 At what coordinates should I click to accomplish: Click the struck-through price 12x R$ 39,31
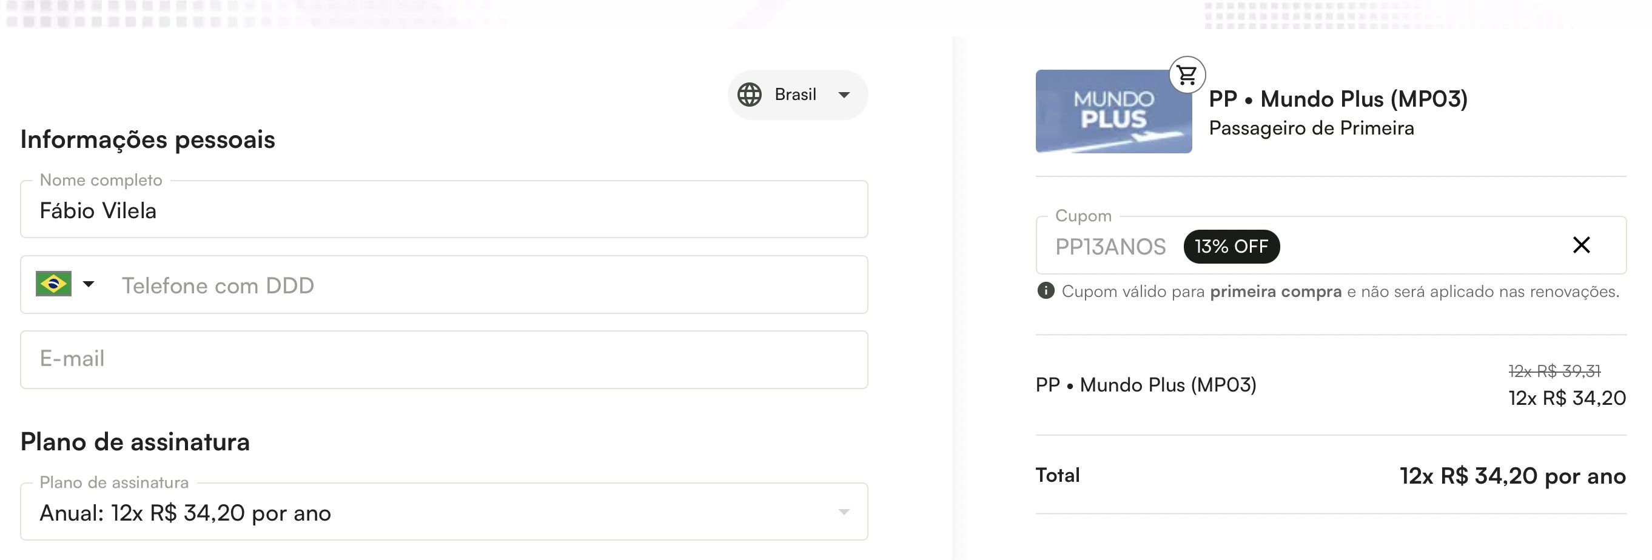[1554, 371]
